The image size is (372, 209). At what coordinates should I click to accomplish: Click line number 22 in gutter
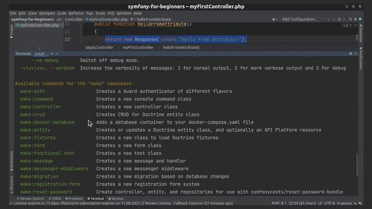point(67,39)
